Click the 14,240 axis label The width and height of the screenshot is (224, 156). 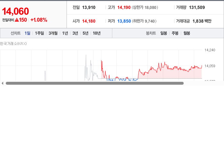pyautogui.click(x=210, y=50)
